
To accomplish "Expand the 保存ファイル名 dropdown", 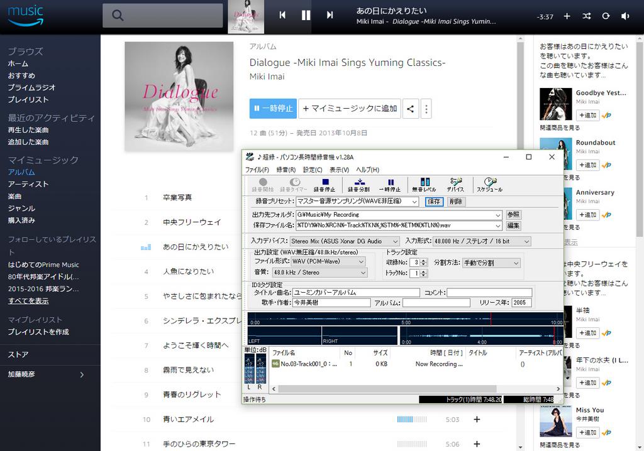I will point(498,225).
